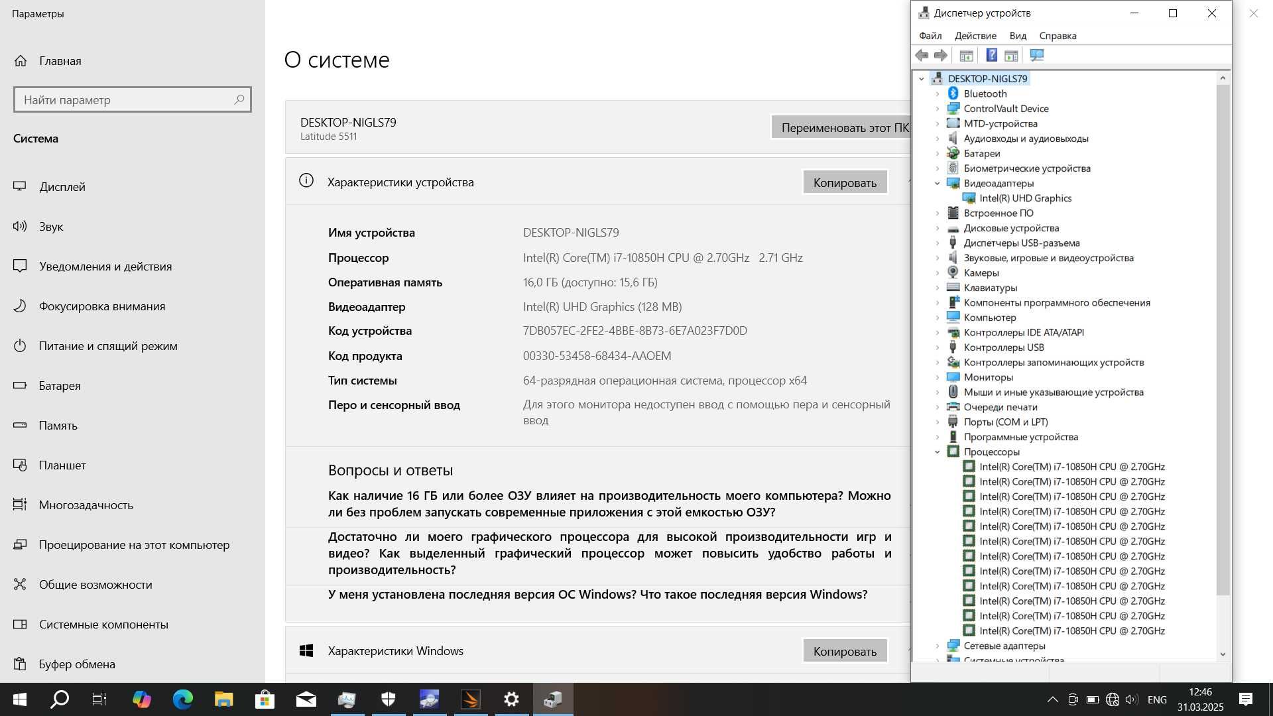This screenshot has width=1273, height=716.
Task: Click the ENG language indicator in tray
Action: tap(1157, 700)
